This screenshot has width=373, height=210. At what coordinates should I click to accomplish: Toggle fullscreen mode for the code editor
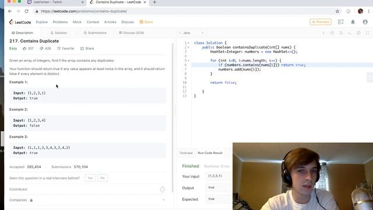click(x=368, y=33)
